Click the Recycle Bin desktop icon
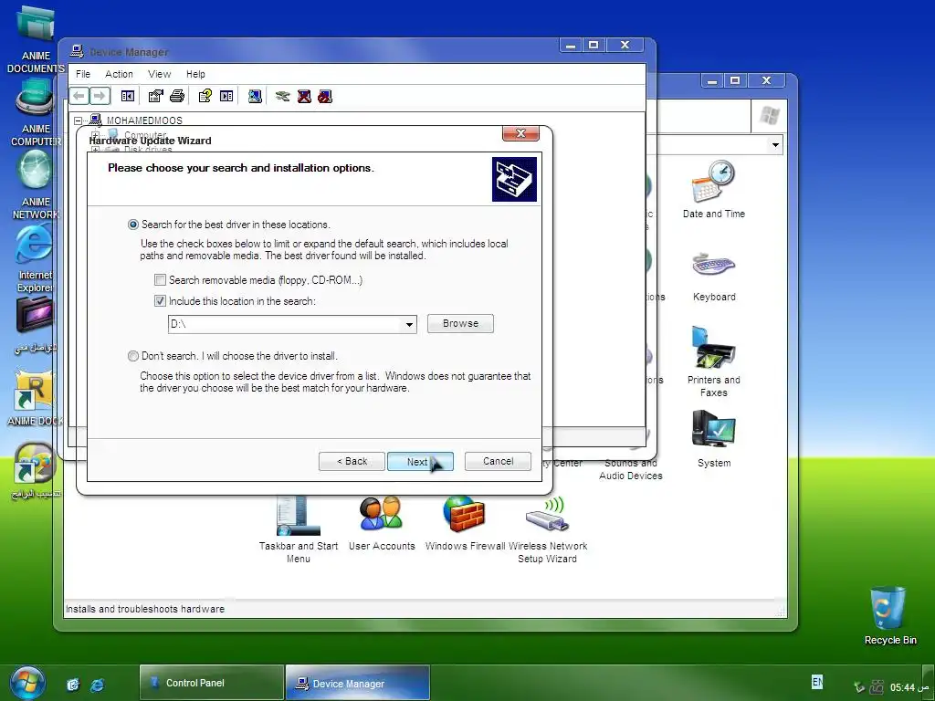 click(x=889, y=615)
